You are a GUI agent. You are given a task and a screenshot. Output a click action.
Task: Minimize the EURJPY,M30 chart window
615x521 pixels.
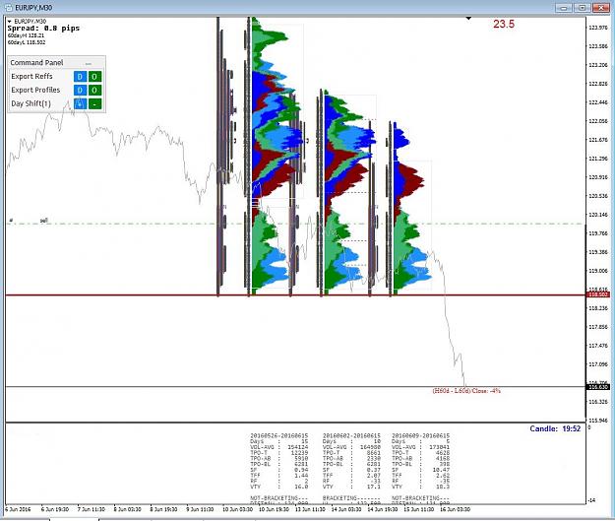564,8
